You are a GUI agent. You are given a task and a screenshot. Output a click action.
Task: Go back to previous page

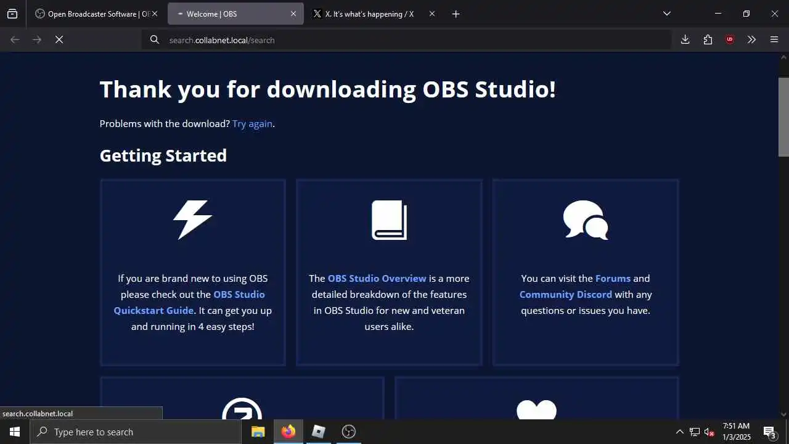(x=15, y=39)
